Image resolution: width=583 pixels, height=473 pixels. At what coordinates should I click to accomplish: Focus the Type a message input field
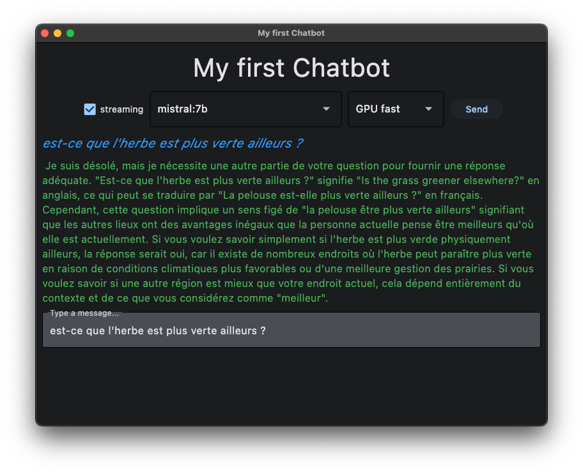[x=291, y=331]
